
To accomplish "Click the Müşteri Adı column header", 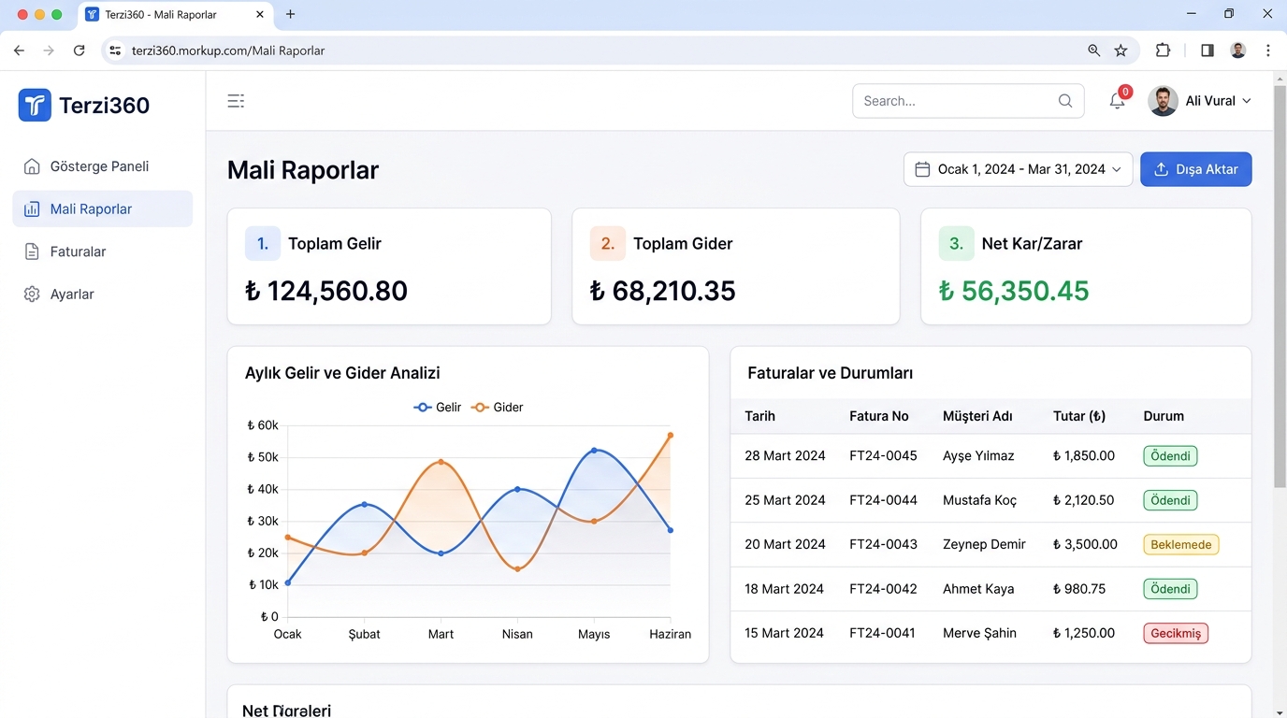I will click(977, 416).
